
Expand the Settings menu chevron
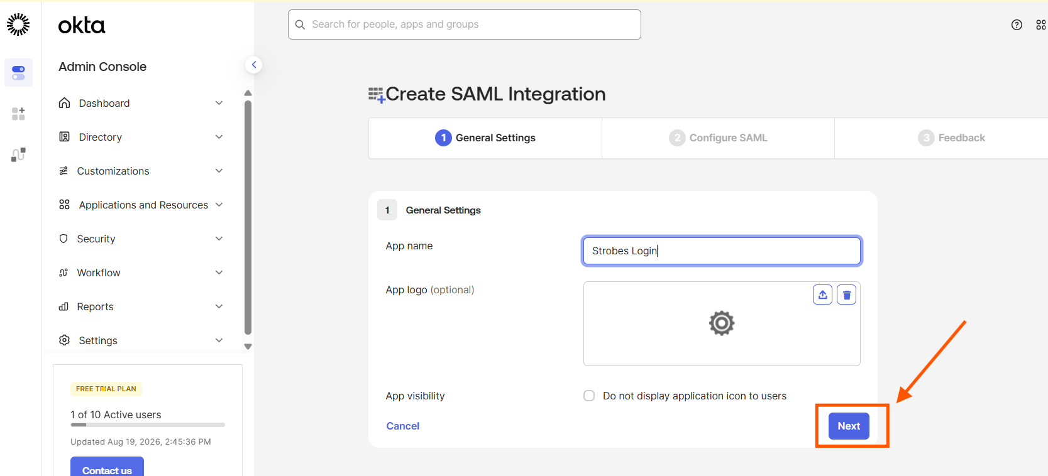(219, 340)
